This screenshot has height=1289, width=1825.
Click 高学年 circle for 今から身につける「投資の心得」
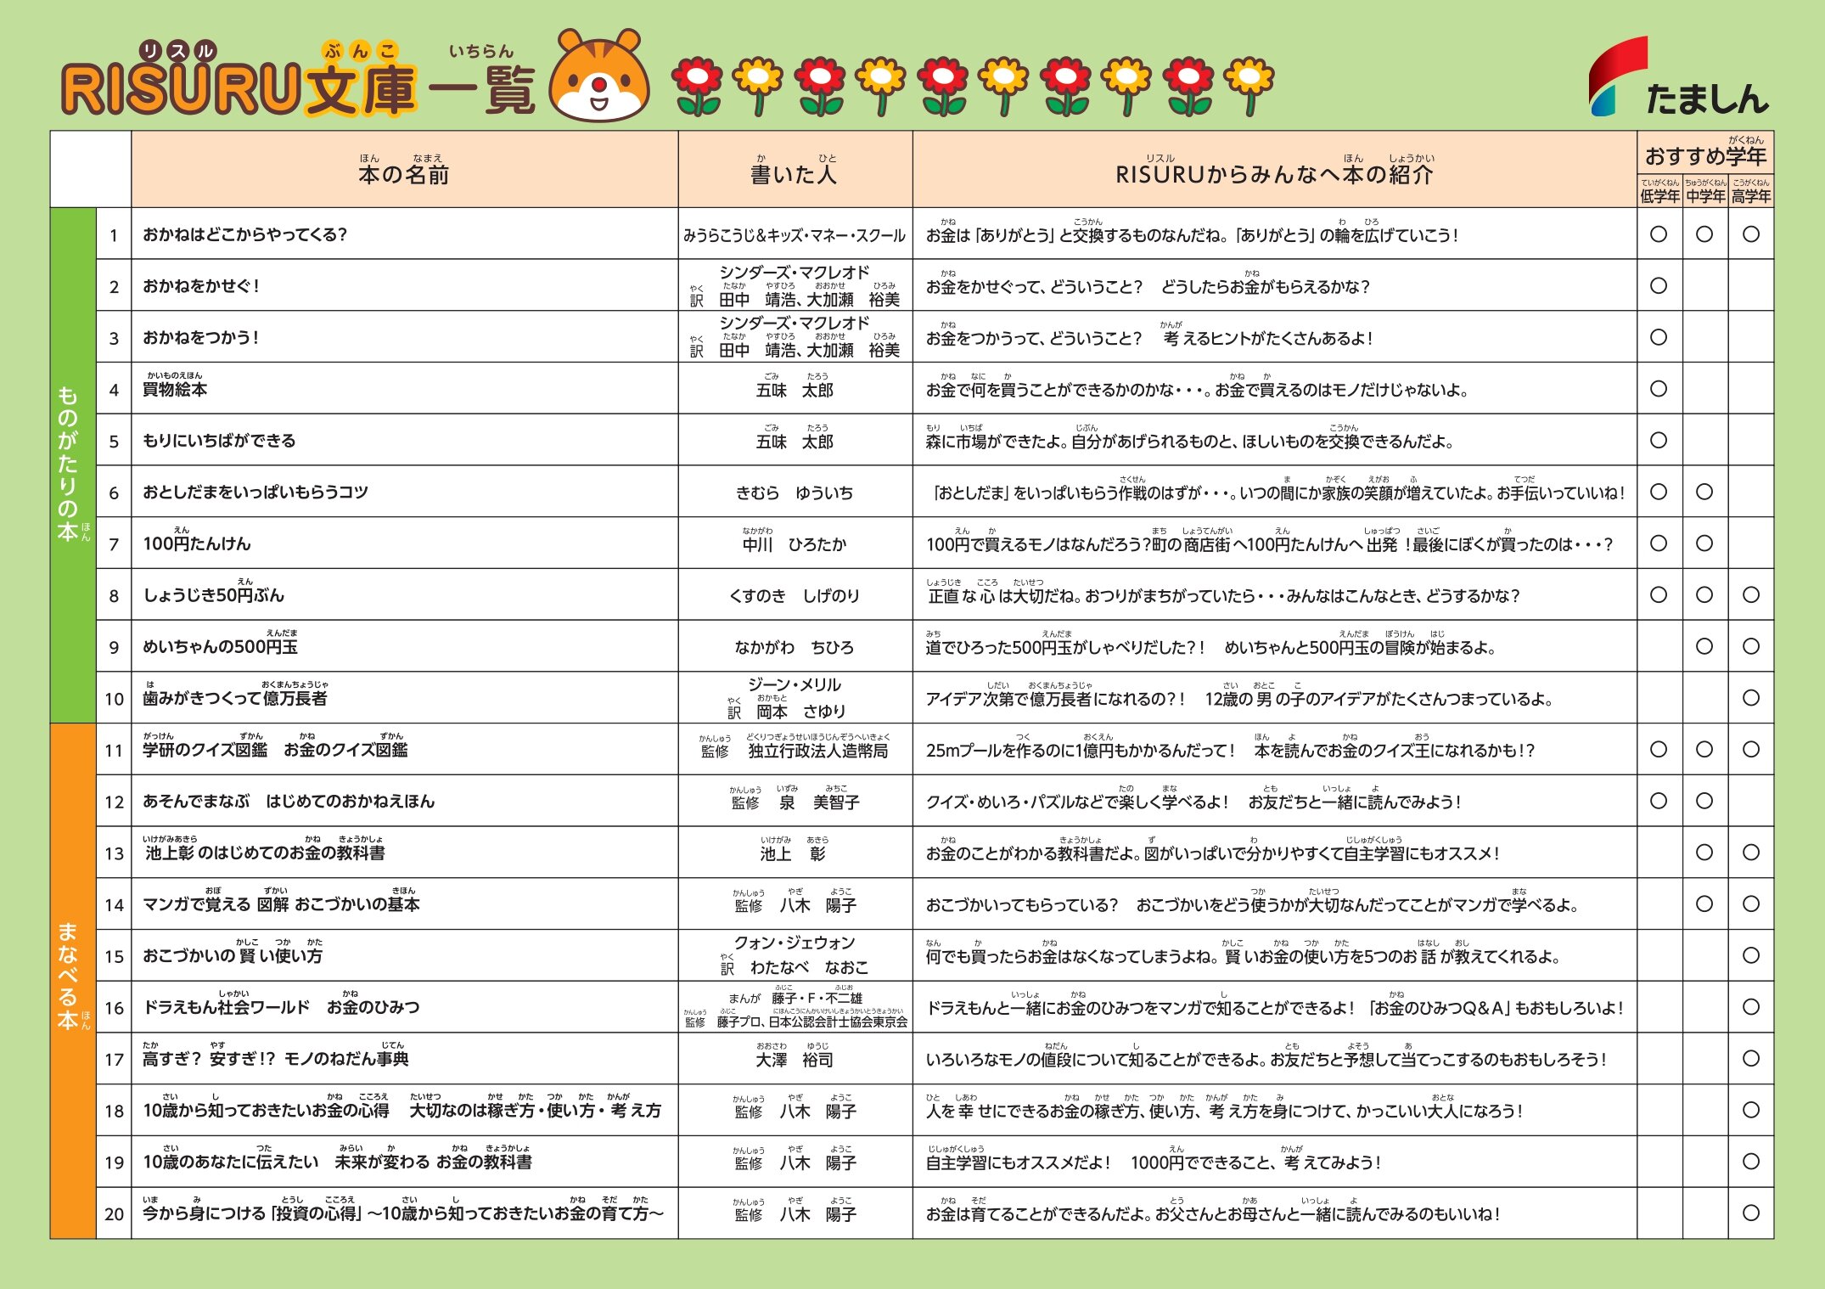(x=1751, y=1213)
